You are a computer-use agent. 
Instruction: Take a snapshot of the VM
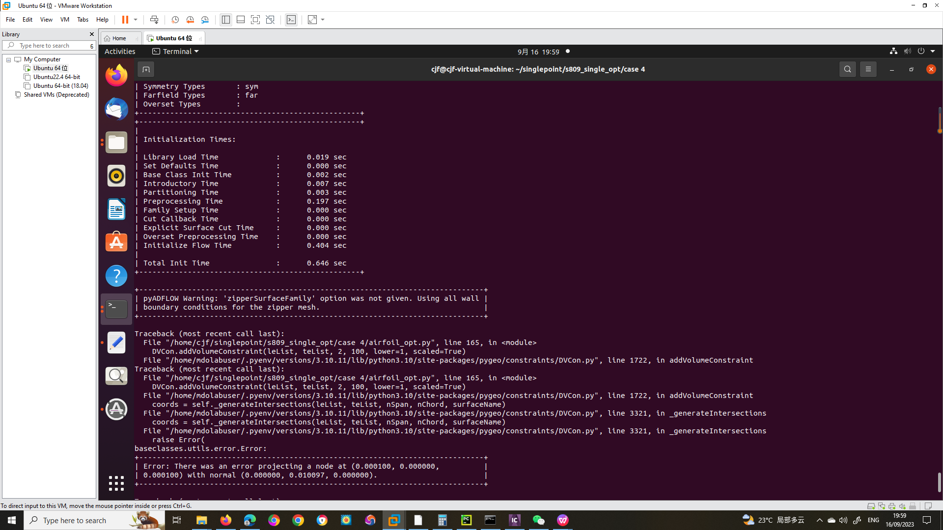(x=175, y=20)
